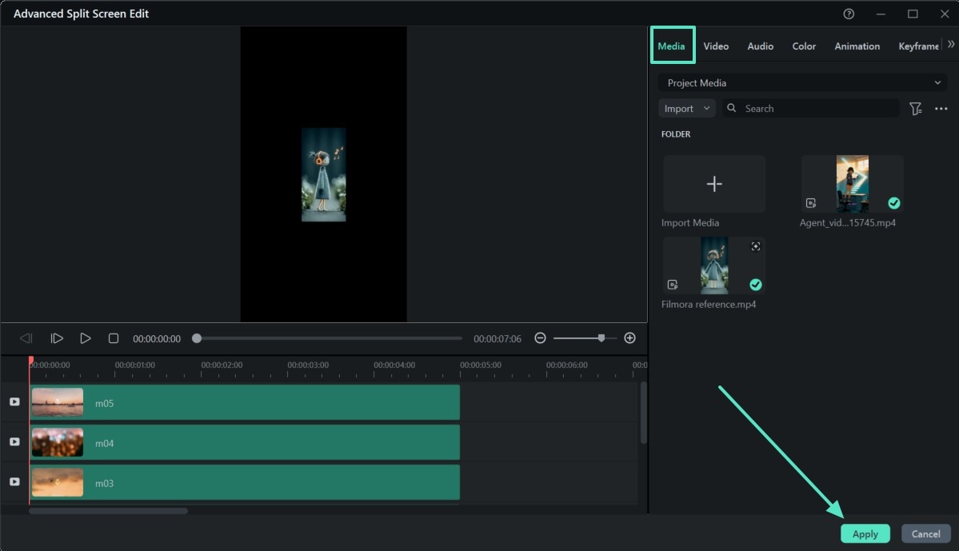Play the split screen preview
This screenshot has height=551, width=959.
[85, 338]
